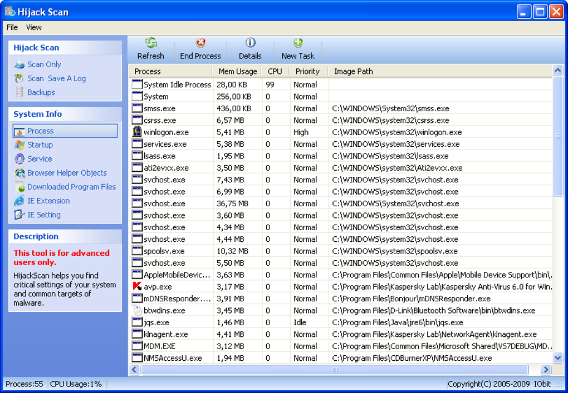Open the View menu

click(x=33, y=27)
